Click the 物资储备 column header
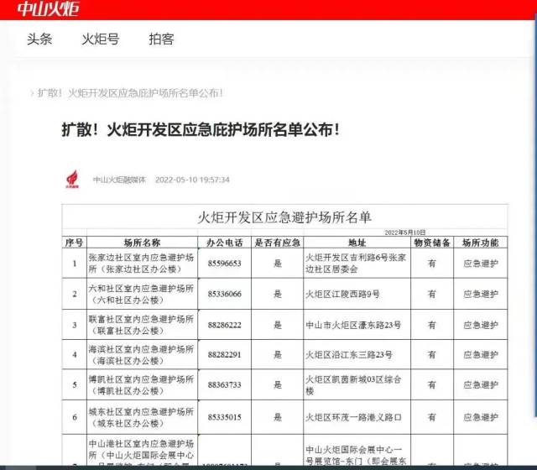The image size is (537, 470). coord(432,243)
